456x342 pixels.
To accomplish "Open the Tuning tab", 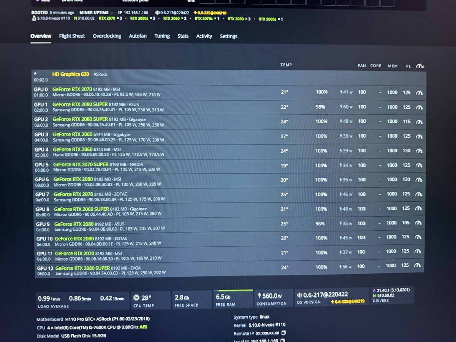I will (162, 36).
